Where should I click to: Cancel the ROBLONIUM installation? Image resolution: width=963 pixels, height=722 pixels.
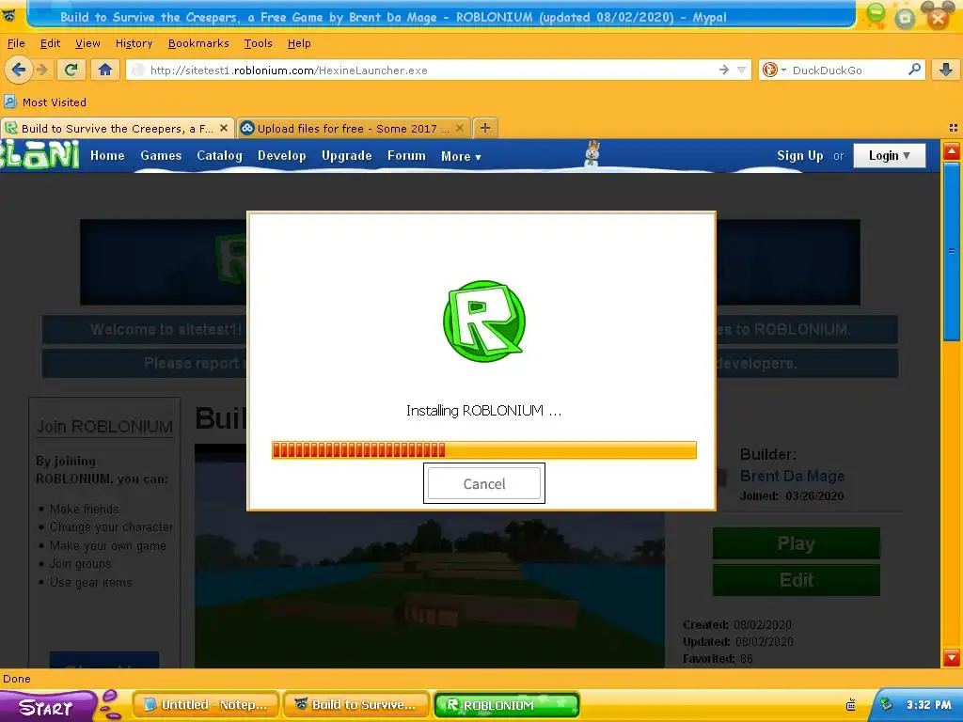tap(484, 483)
